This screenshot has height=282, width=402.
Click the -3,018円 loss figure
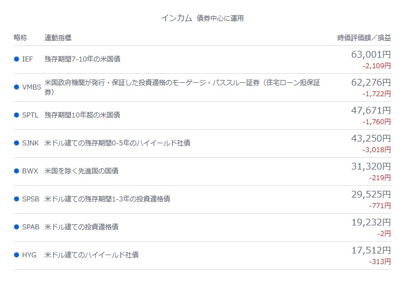click(x=377, y=149)
